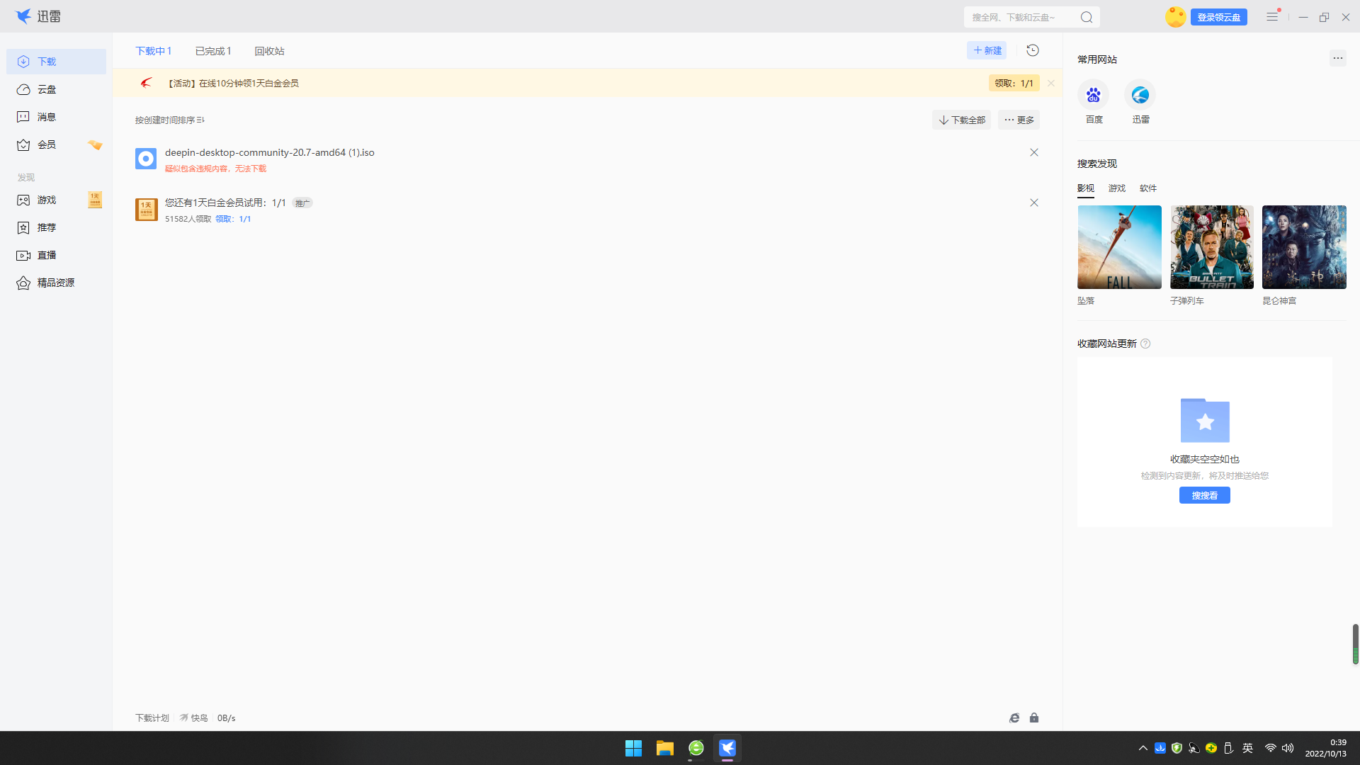Screen dimensions: 1360x765
Task: Remove the deepin iso download item
Action: tap(1034, 152)
